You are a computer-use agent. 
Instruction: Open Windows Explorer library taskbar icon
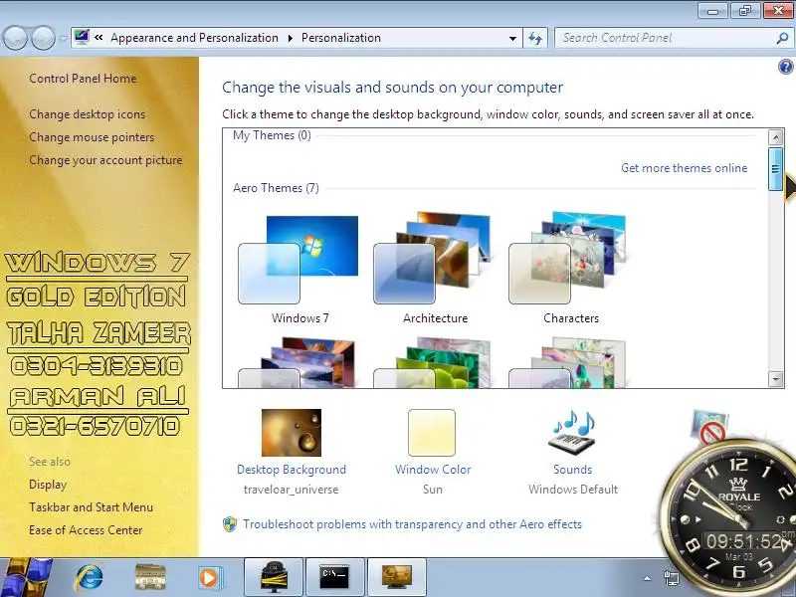pyautogui.click(x=150, y=577)
